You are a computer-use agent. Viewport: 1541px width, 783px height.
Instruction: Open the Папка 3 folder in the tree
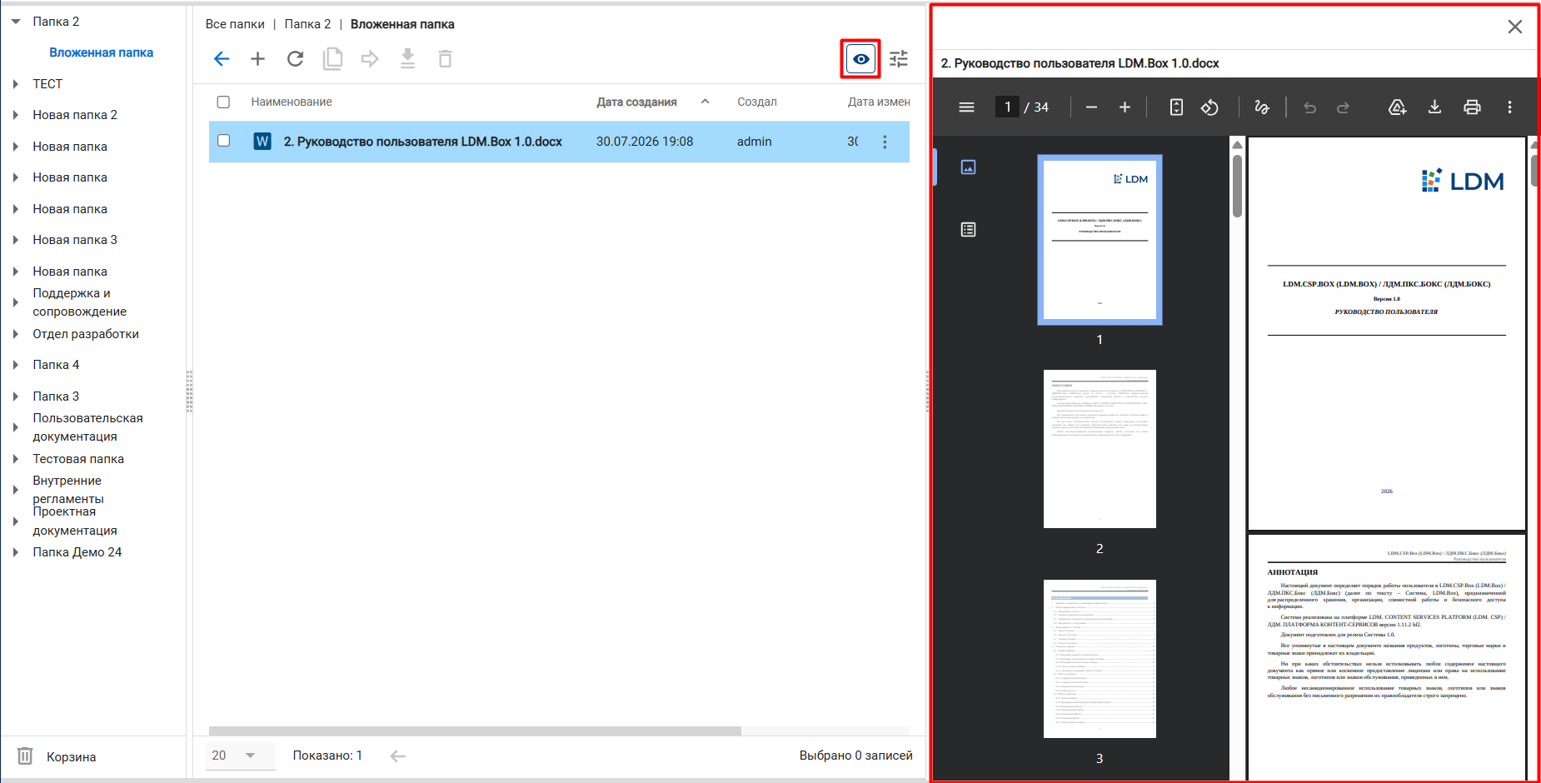coord(56,396)
